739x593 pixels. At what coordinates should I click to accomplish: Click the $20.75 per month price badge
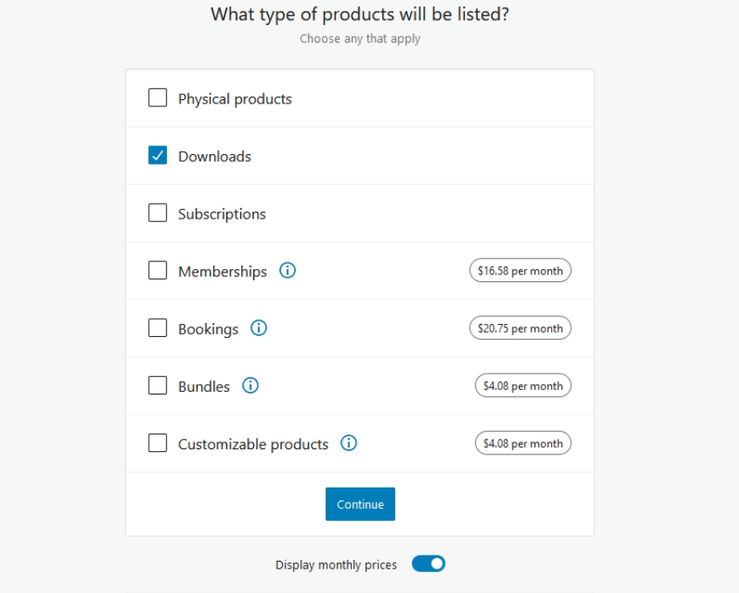click(x=520, y=328)
